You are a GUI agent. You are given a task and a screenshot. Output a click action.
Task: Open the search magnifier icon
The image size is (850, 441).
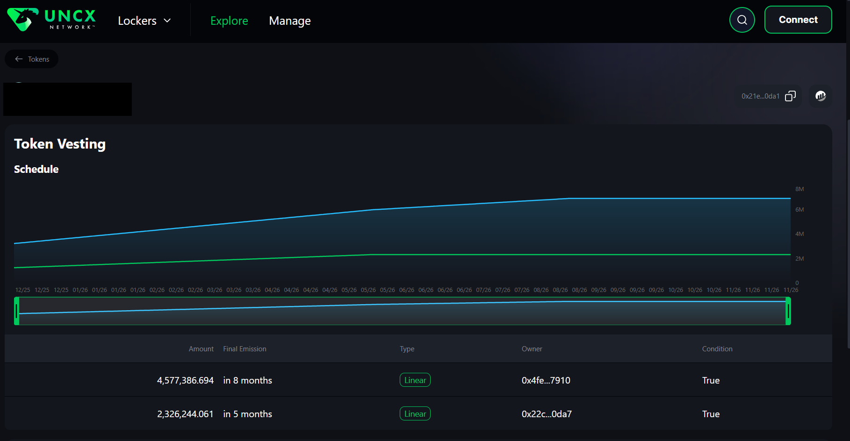[x=742, y=20]
